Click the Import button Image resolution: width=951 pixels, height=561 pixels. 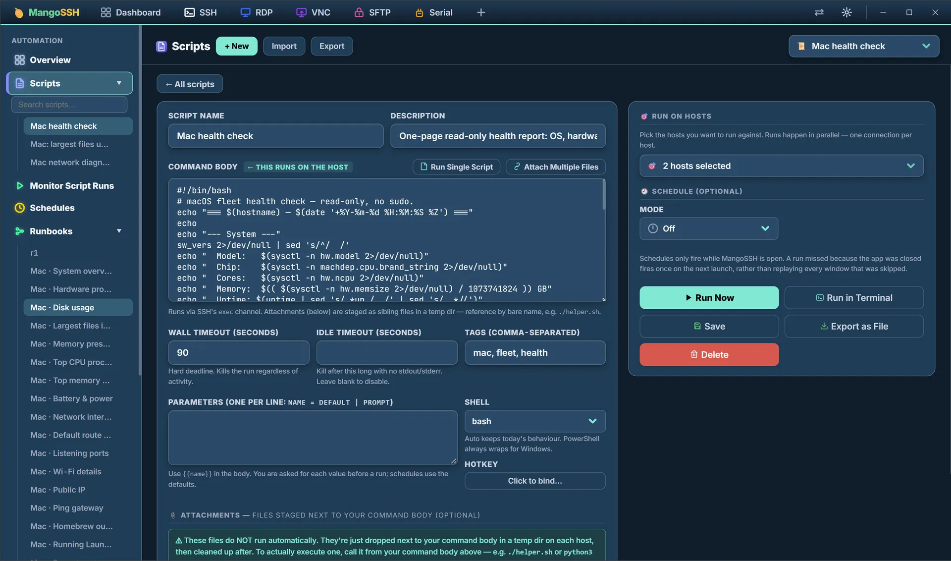tap(284, 46)
